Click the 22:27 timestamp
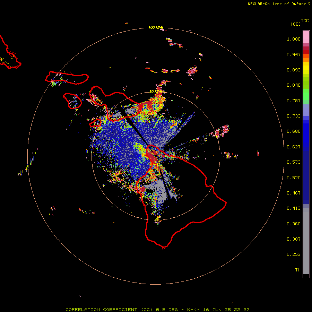Viewport: 312px width, 312px height. (x=242, y=310)
